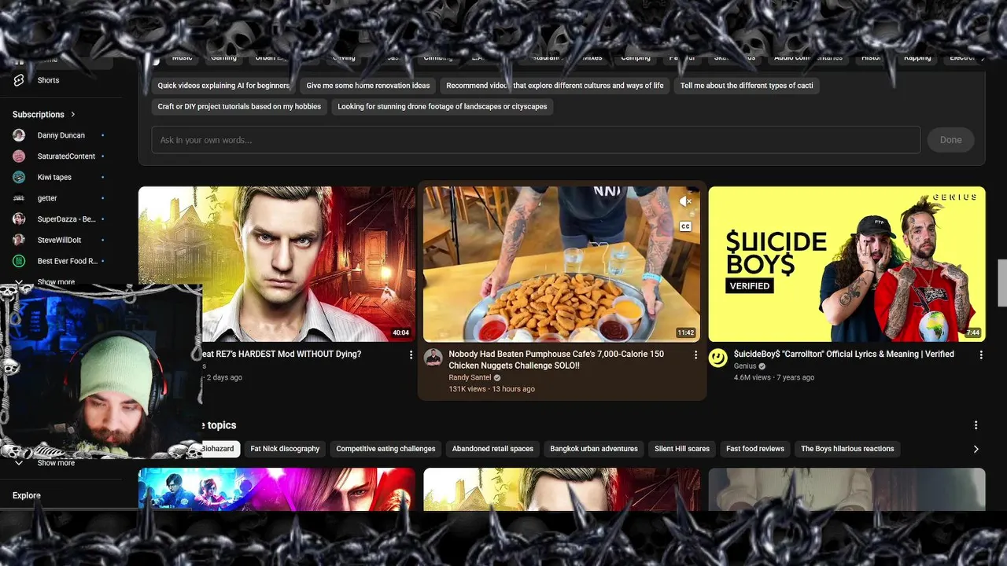This screenshot has height=566, width=1007.
Task: Open SaturatedContent subscription name
Action: coord(66,156)
